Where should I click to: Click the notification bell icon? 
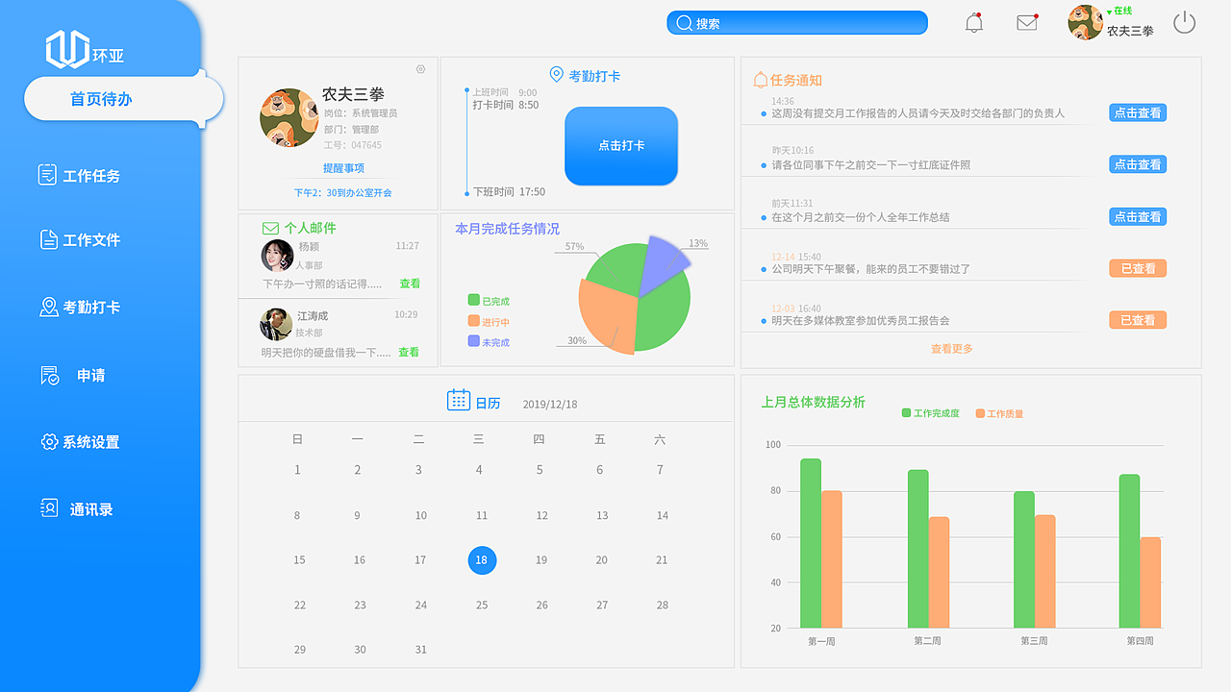[973, 22]
